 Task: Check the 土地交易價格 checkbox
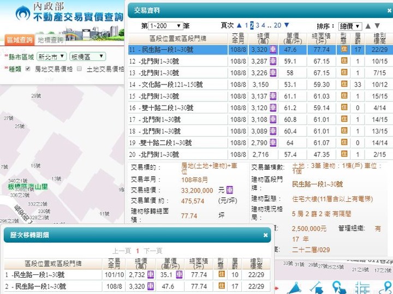[79, 69]
